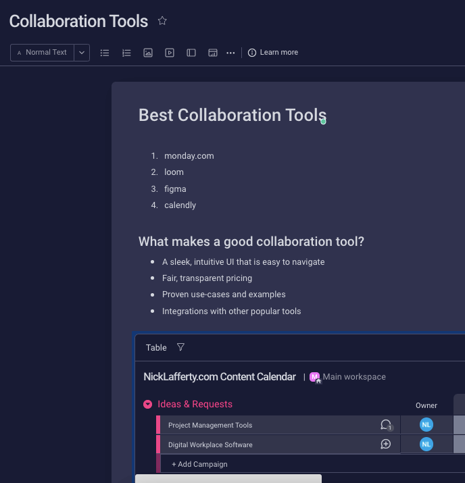Click the 'Fair, transparent pricing' bullet
The width and height of the screenshot is (465, 483).
tap(207, 278)
